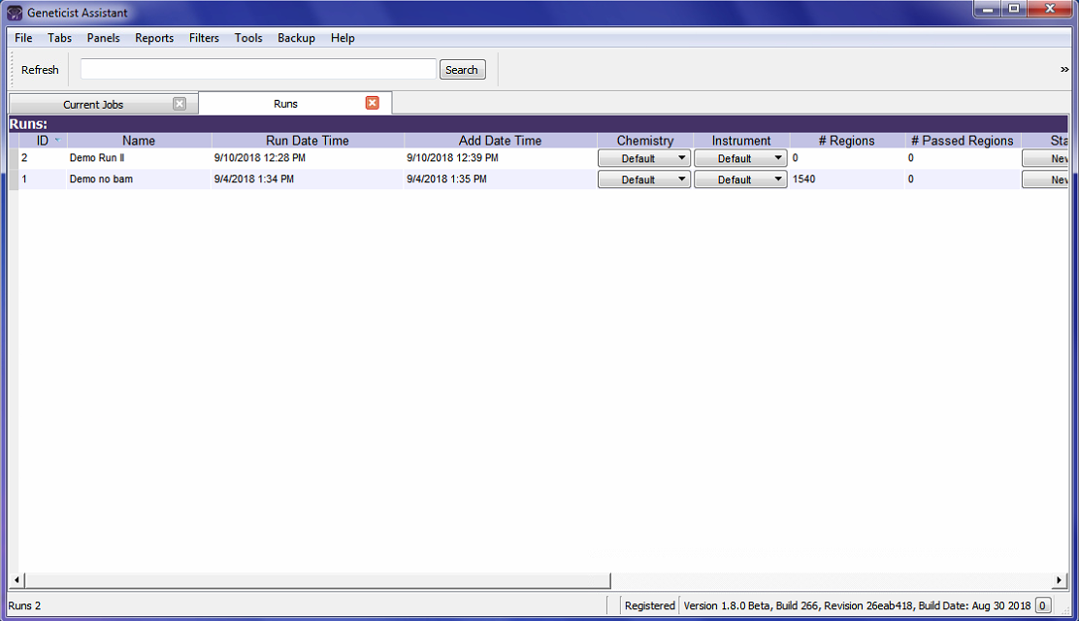This screenshot has height=621, width=1079.
Task: Sort by the Name column header
Action: click(x=139, y=141)
